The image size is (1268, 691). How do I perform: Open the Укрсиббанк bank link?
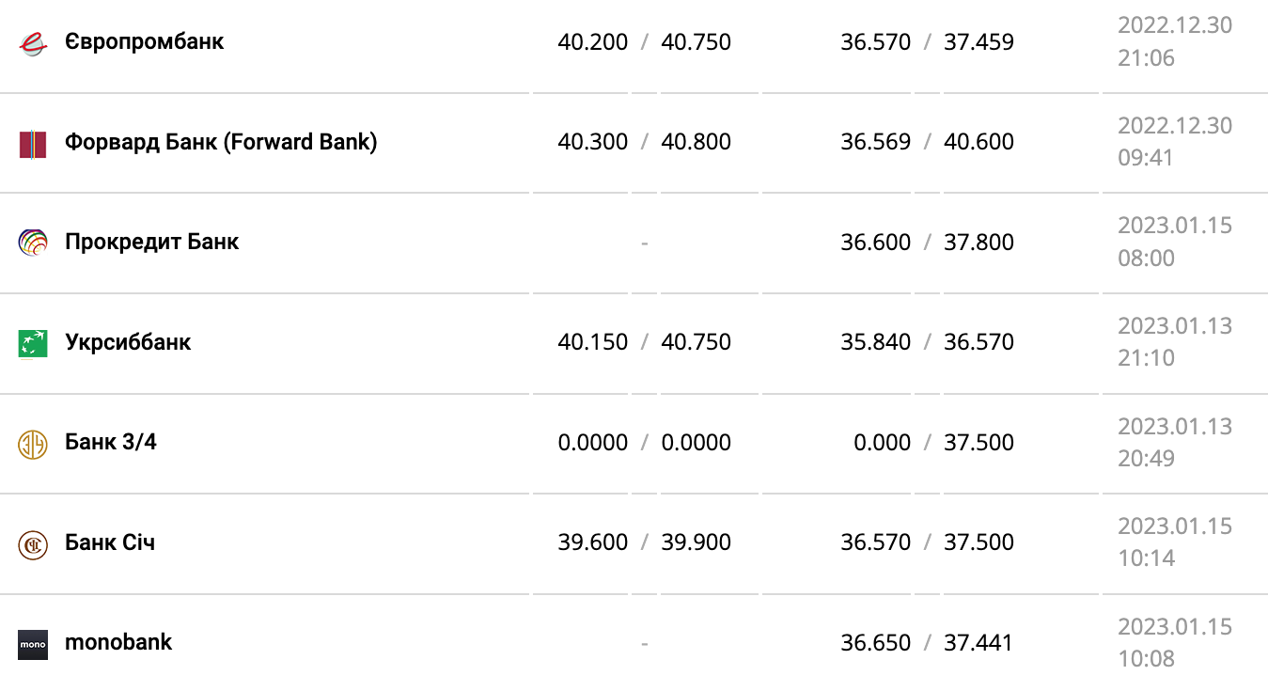(x=128, y=342)
